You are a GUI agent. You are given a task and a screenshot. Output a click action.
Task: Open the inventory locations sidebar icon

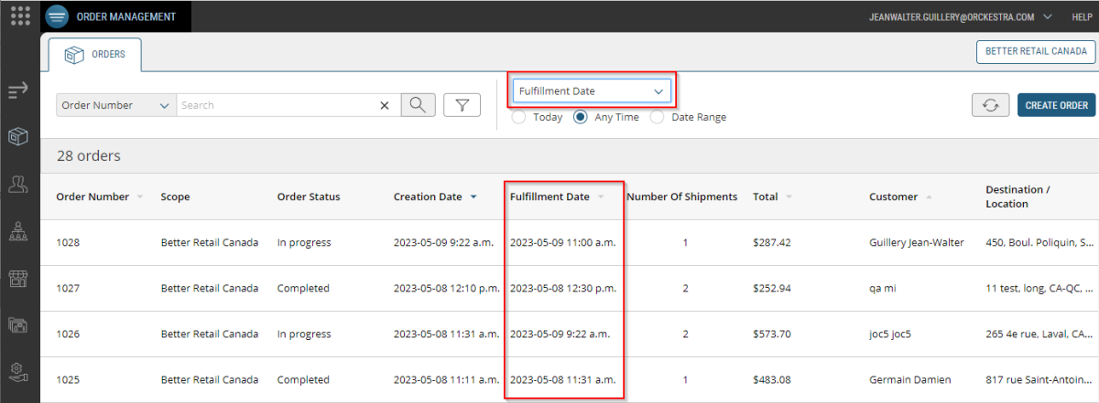(18, 324)
